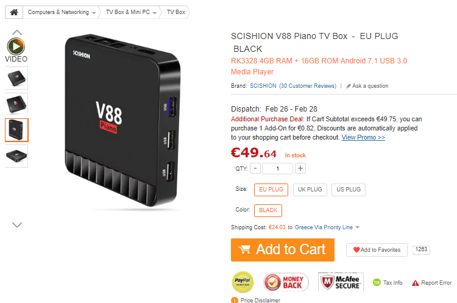457x303 pixels.
Task: Click the PayPal Verified badge
Action: [243, 282]
